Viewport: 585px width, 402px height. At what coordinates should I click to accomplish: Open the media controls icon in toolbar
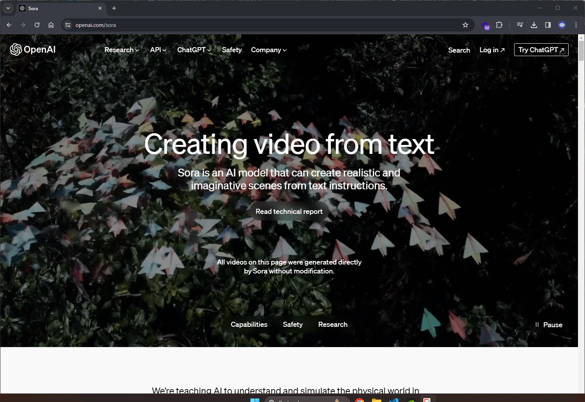click(520, 25)
